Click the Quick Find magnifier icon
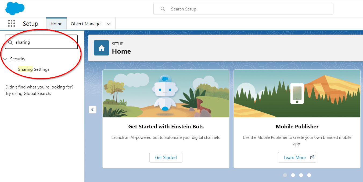363x182 pixels. point(10,42)
